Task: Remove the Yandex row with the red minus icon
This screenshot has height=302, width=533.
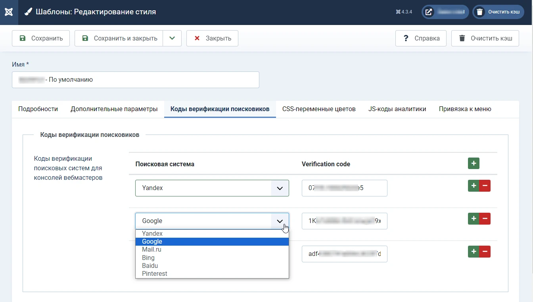Action: click(485, 185)
